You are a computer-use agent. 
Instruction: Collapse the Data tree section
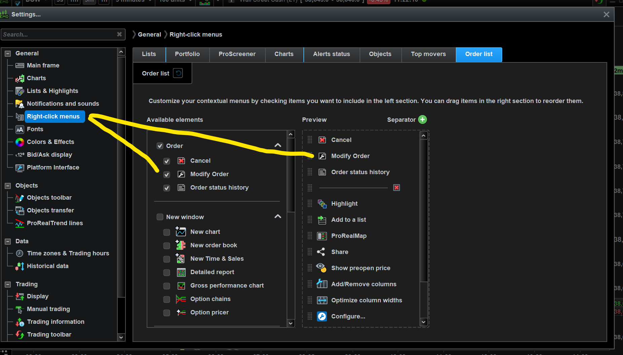pyautogui.click(x=8, y=242)
